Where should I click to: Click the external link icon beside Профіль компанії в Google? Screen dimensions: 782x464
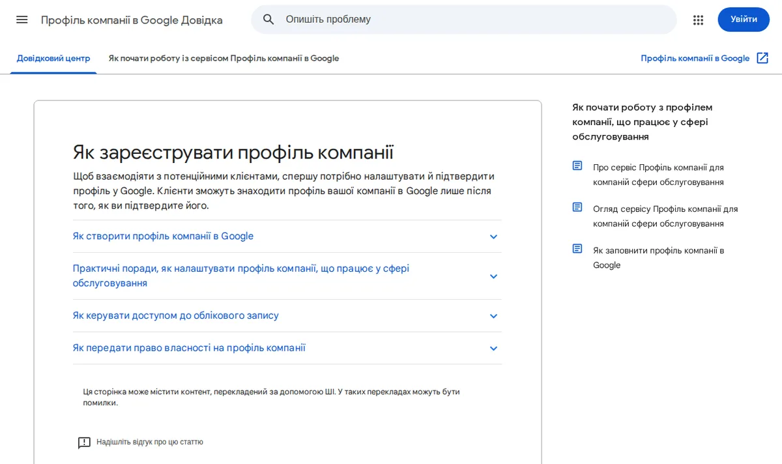click(x=762, y=58)
